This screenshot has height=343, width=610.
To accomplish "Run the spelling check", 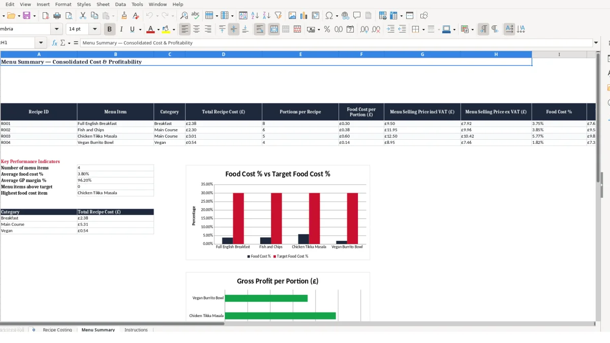I will pyautogui.click(x=195, y=16).
